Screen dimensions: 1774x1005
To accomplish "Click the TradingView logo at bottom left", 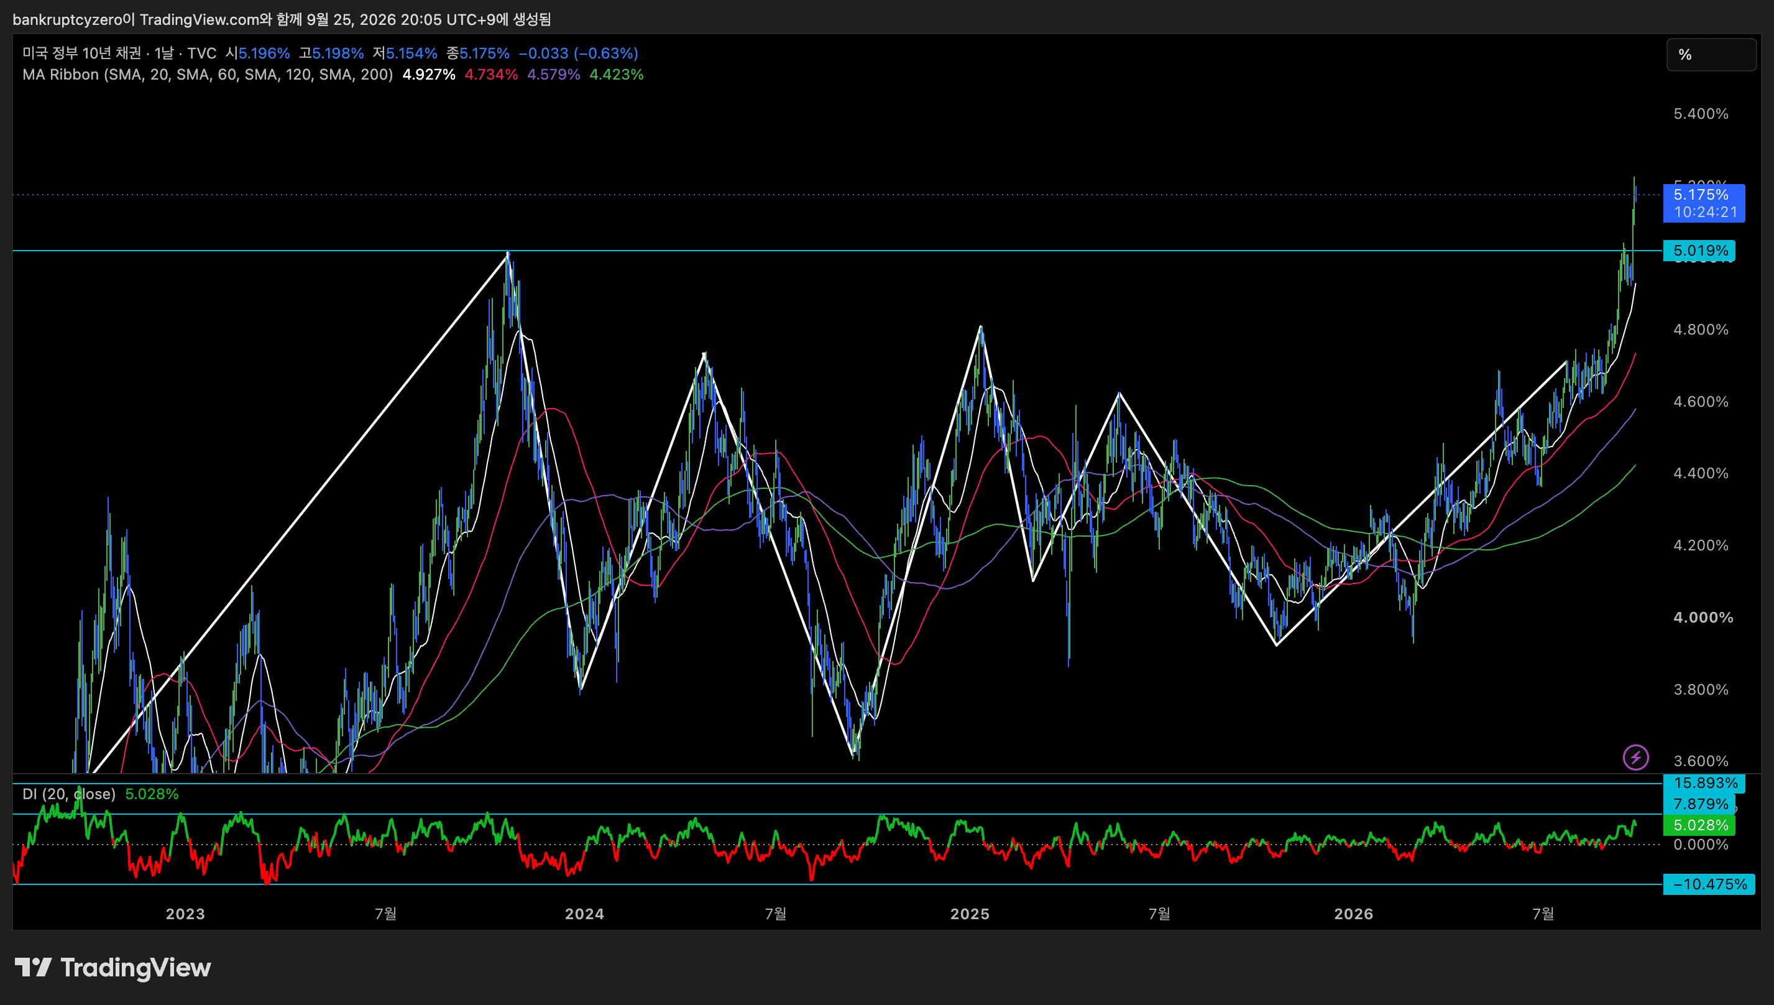I will click(113, 968).
